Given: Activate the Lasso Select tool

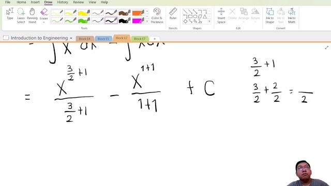Looking at the screenshot, I should (21, 16).
